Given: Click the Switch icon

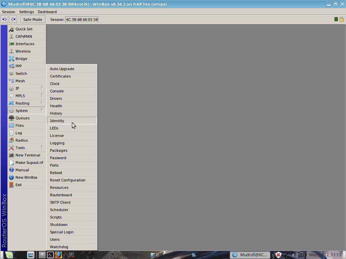Looking at the screenshot, I should (11, 74).
